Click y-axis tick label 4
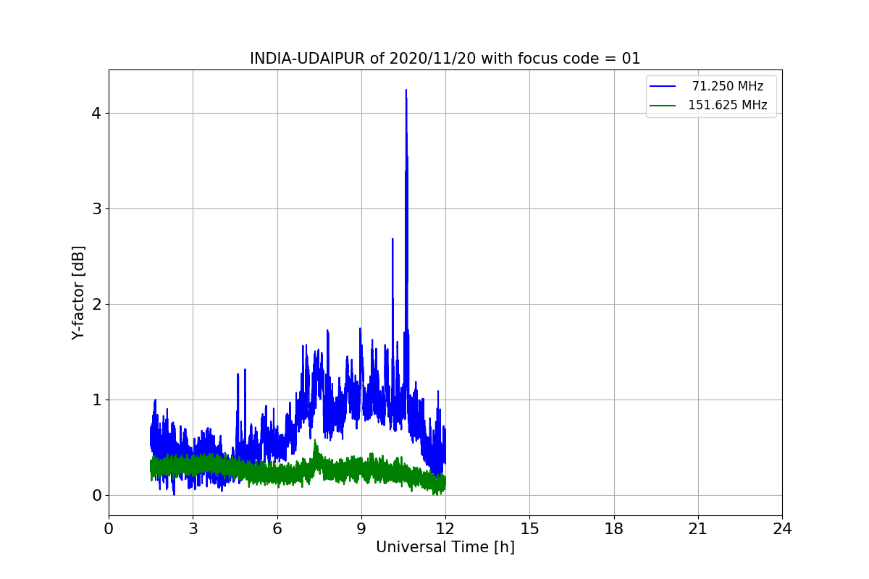This screenshot has width=869, height=579. pyautogui.click(x=97, y=113)
